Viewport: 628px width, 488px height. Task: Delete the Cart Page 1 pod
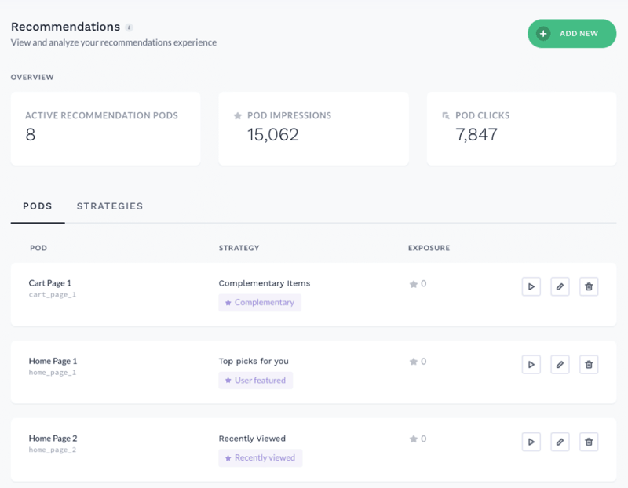pos(589,286)
